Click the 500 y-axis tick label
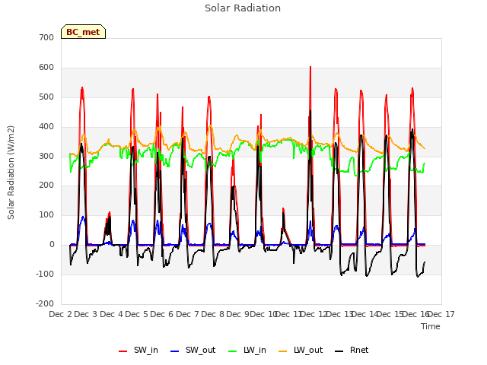The height and width of the screenshot is (365, 487). [46, 97]
